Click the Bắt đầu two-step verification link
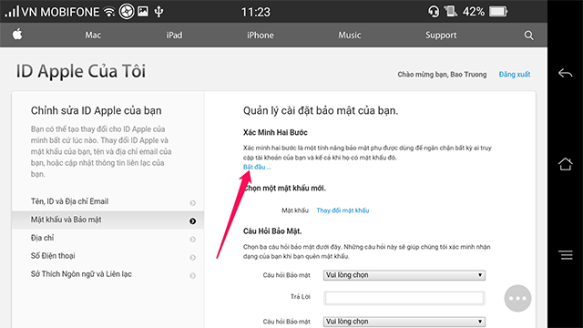This screenshot has height=328, width=583. click(x=257, y=167)
